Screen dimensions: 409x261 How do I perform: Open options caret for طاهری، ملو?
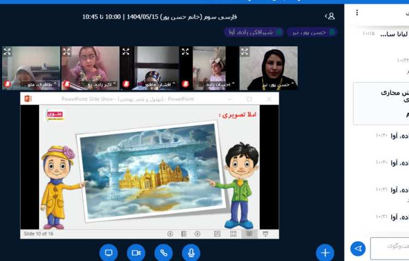coord(55,84)
